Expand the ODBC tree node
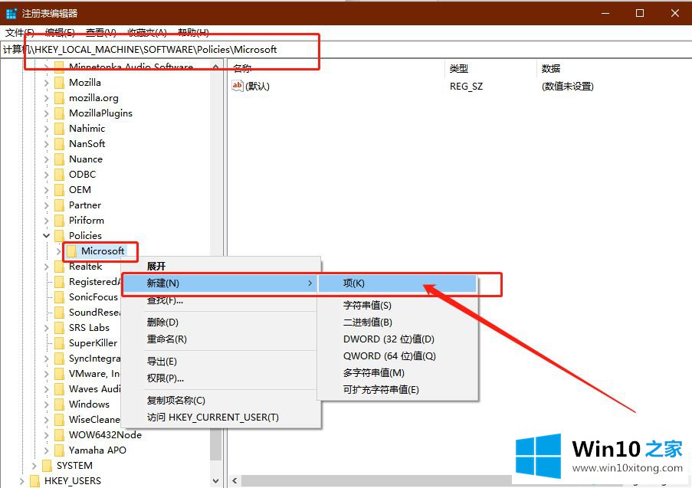The height and width of the screenshot is (488, 692). (x=46, y=175)
